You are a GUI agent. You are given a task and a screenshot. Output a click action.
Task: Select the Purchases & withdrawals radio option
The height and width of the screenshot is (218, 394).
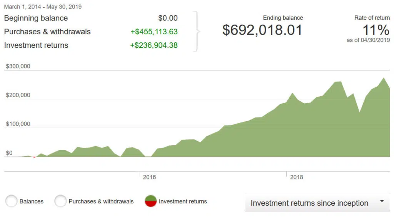[60, 201]
